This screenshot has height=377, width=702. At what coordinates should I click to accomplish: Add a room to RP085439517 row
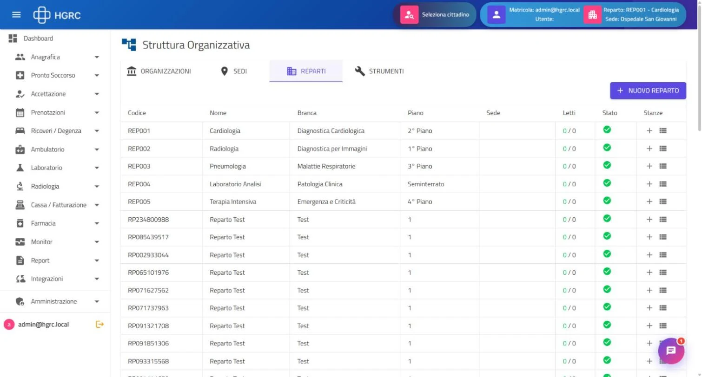tap(649, 237)
